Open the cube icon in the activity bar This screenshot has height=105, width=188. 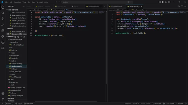[x=3, y=48]
